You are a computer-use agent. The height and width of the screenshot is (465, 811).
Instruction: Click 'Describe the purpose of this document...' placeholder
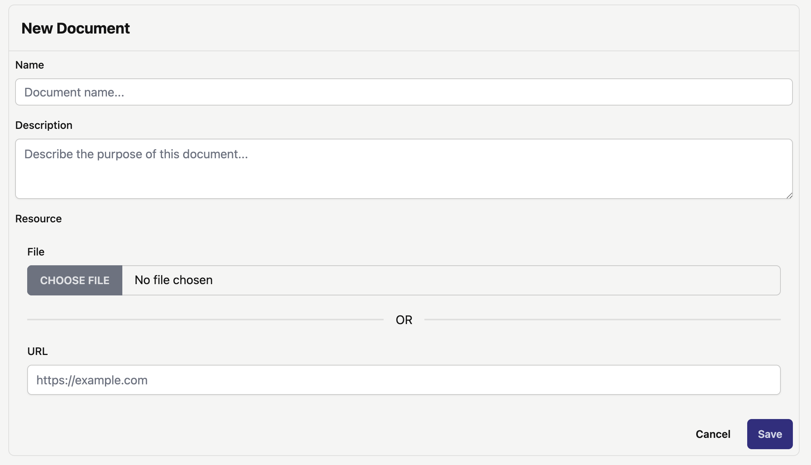pyautogui.click(x=136, y=154)
